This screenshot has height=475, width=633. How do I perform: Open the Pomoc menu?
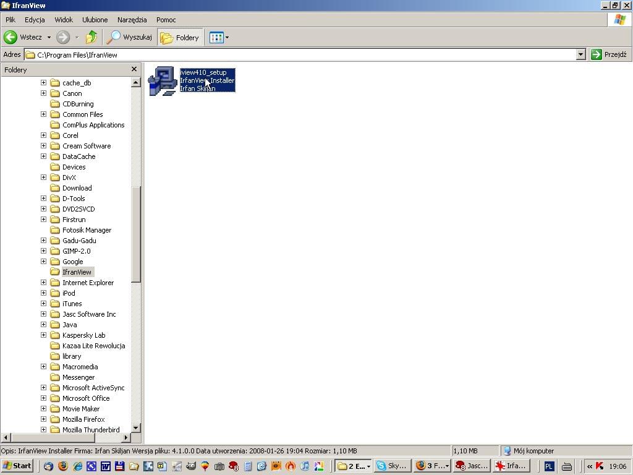166,19
